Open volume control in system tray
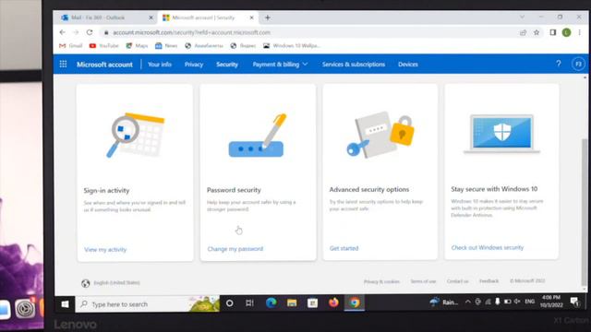591x332 pixels. click(x=517, y=302)
